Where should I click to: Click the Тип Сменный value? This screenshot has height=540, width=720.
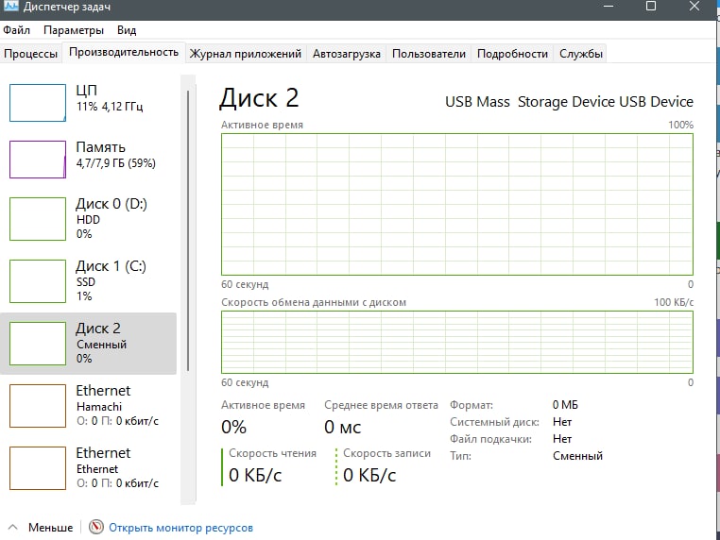(x=577, y=456)
